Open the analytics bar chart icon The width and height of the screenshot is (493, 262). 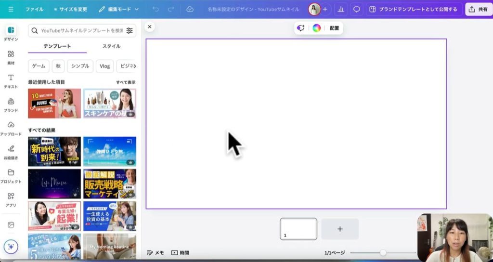[341, 9]
